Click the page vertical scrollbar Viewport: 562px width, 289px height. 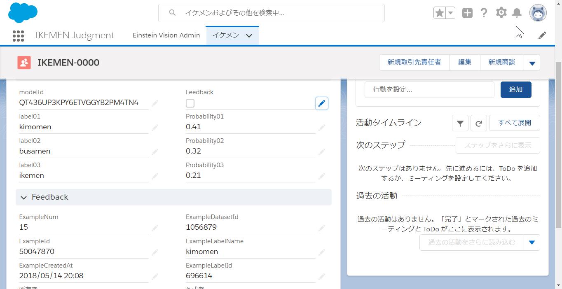click(x=559, y=144)
